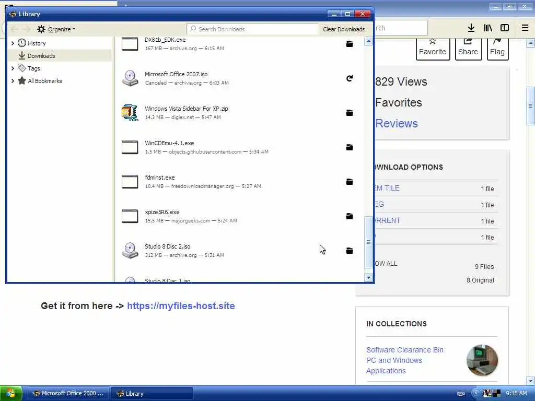Click the SHOW ALL files link

click(386, 264)
